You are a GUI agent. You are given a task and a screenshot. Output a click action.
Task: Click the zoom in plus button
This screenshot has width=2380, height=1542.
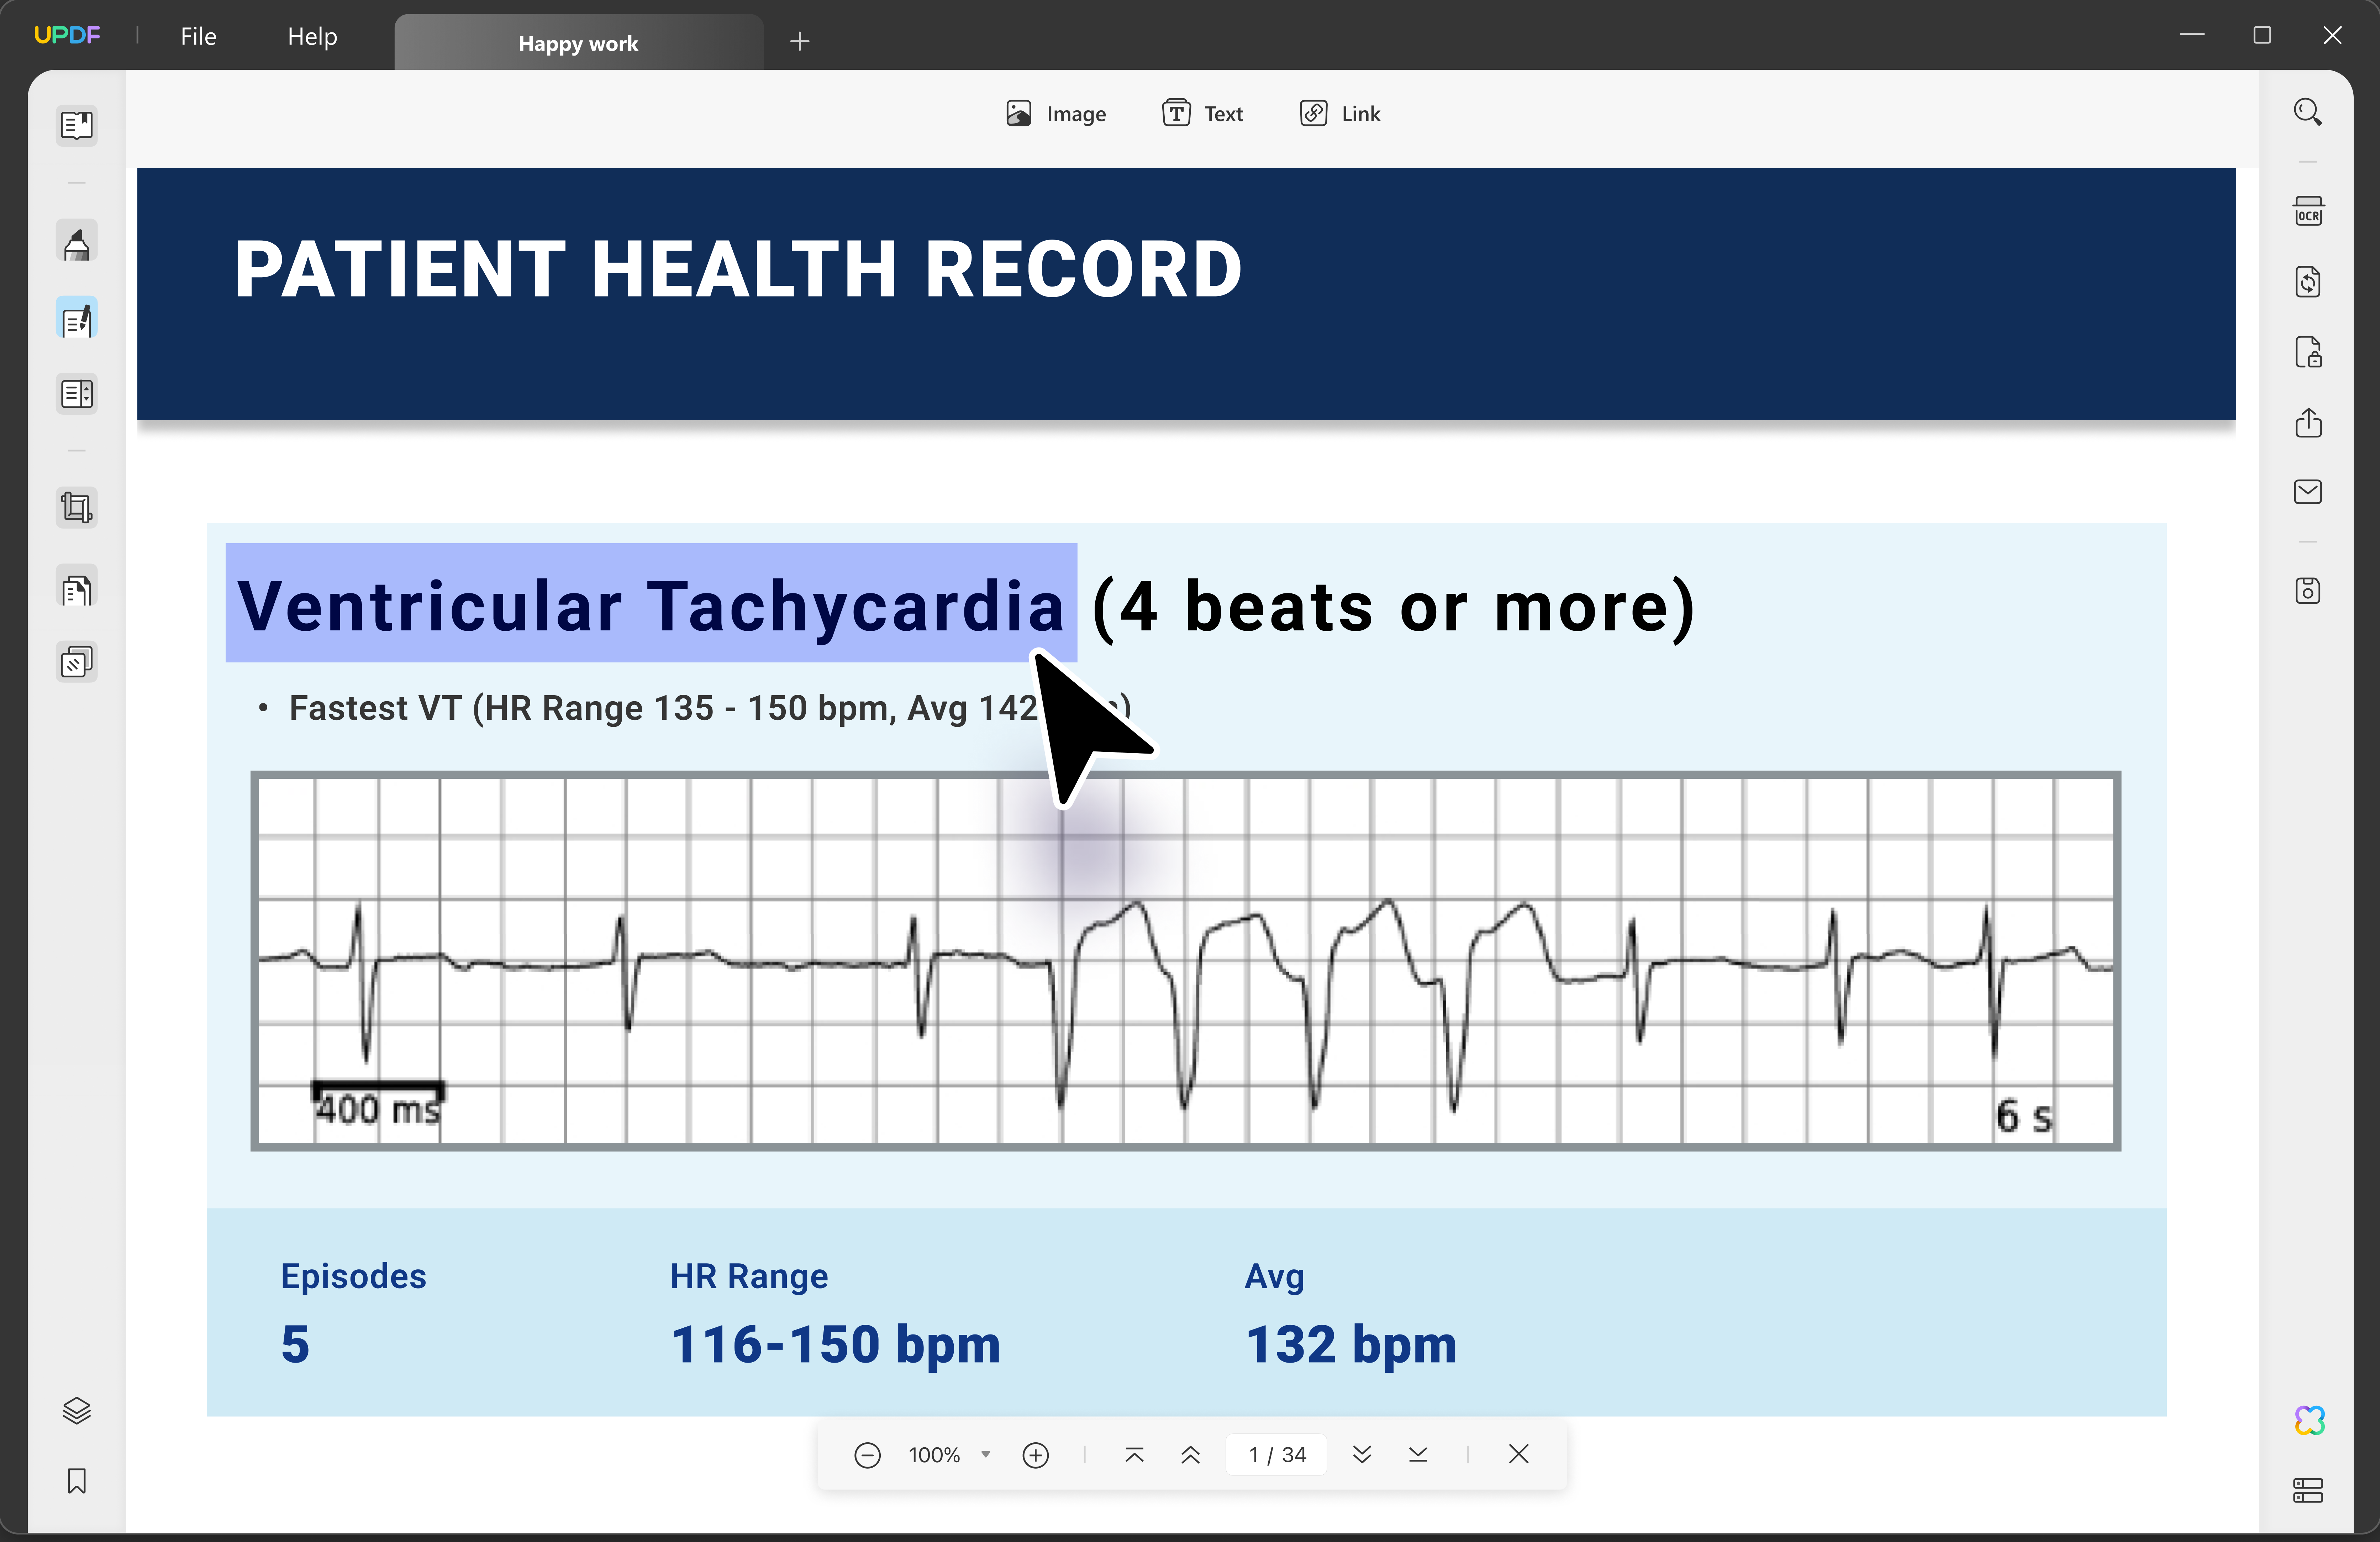pyautogui.click(x=1035, y=1455)
